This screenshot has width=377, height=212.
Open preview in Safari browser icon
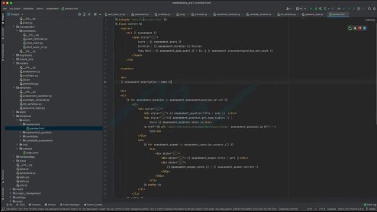click(365, 28)
